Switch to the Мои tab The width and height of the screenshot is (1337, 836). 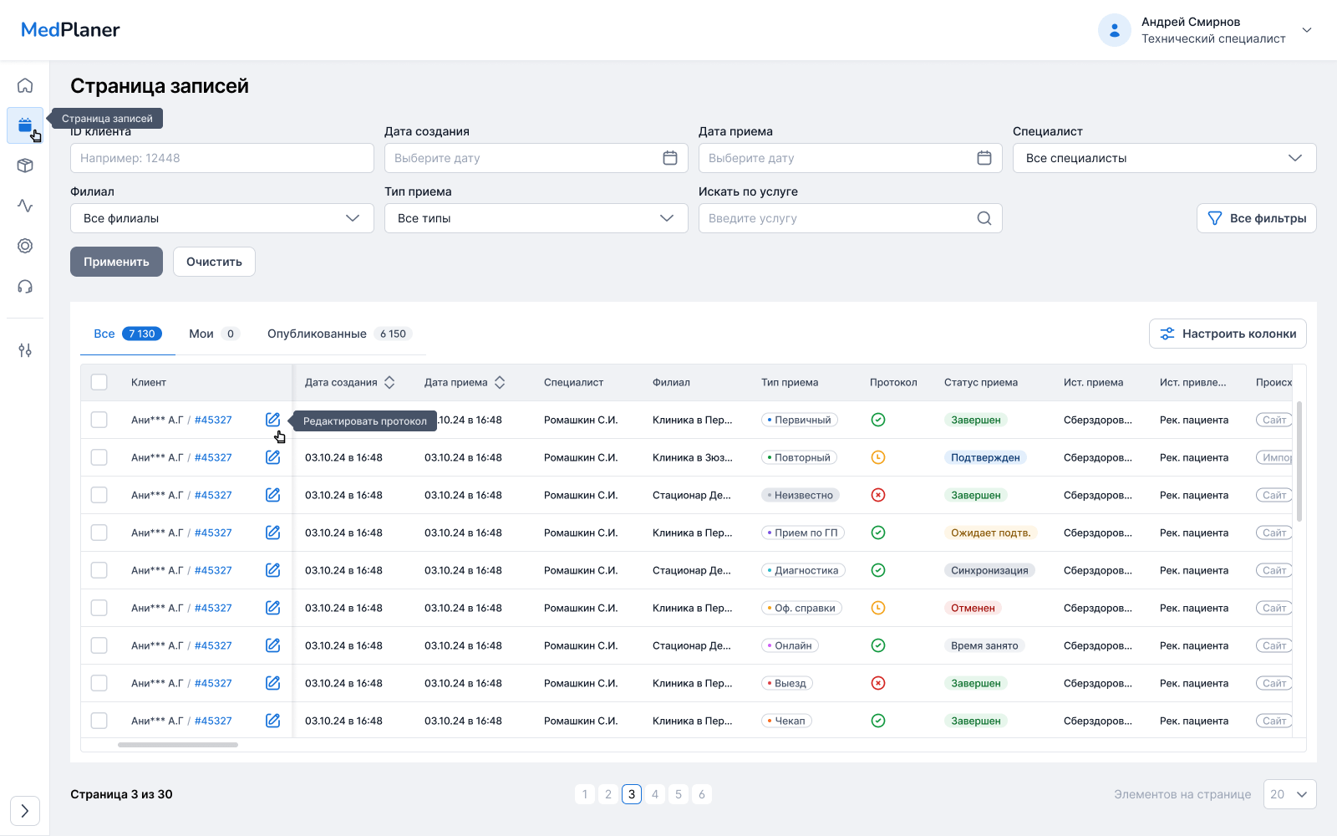click(201, 334)
